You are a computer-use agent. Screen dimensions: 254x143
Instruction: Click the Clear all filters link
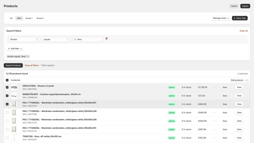pos(31,65)
